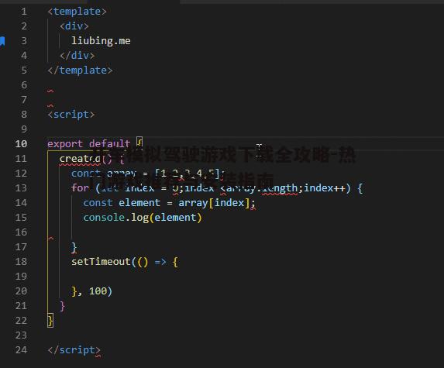Click the yellow brace after export default
The height and width of the screenshot is (368, 444).
[140, 142]
